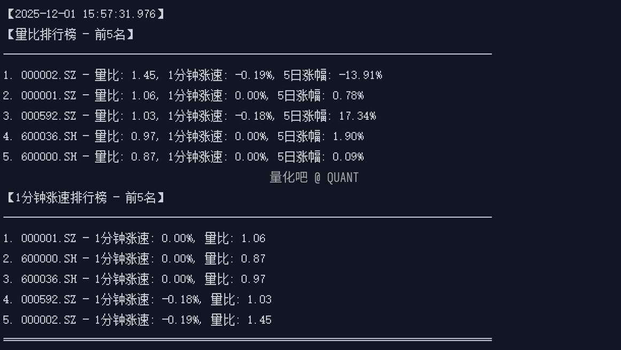Click the 5日涨幅 value 0.09%
The image size is (621, 350).
[348, 157]
